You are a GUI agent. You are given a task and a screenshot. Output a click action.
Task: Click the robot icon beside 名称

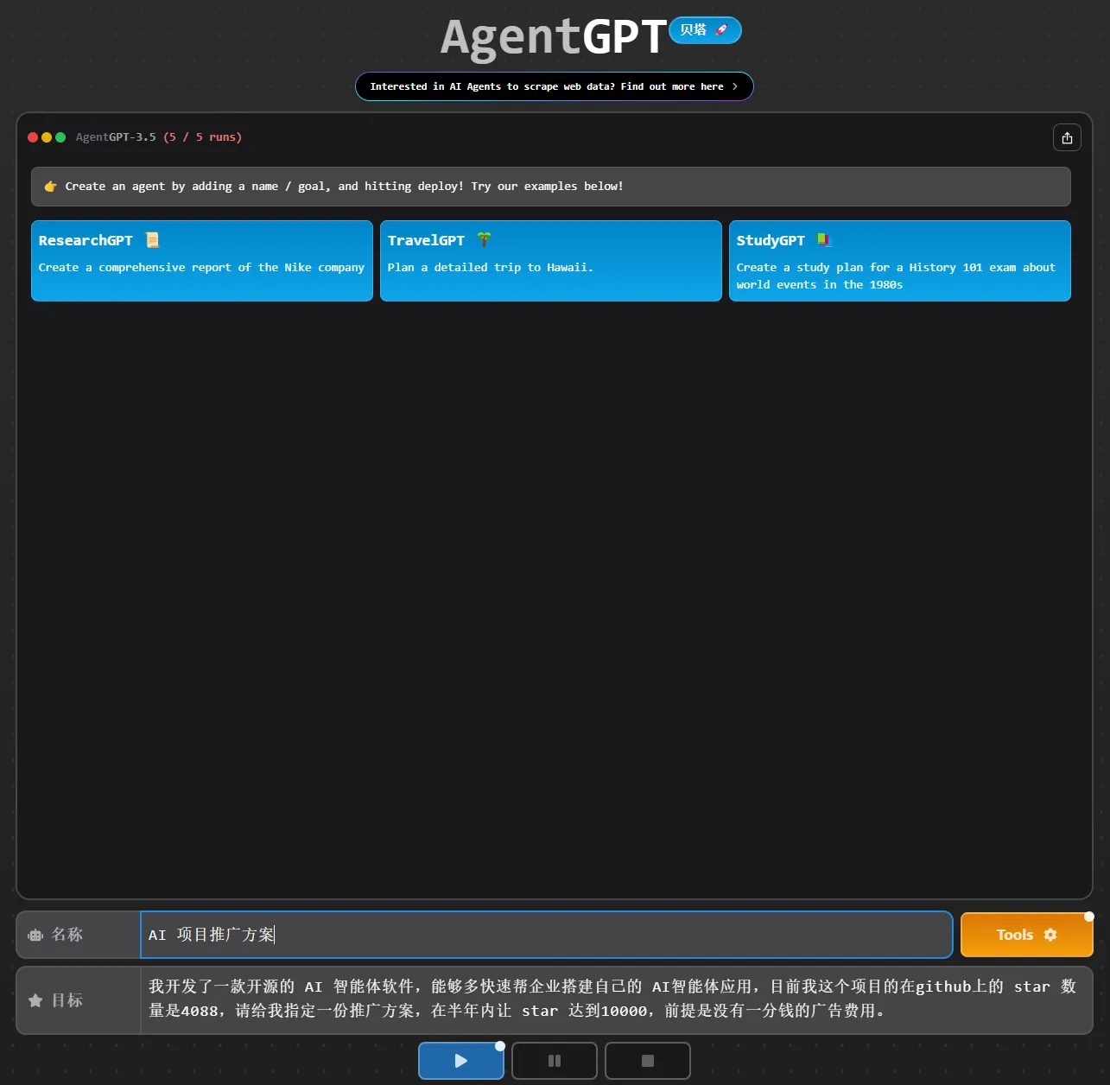pyautogui.click(x=35, y=935)
